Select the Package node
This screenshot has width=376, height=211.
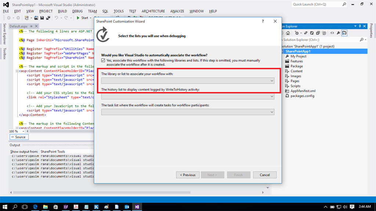point(297,66)
